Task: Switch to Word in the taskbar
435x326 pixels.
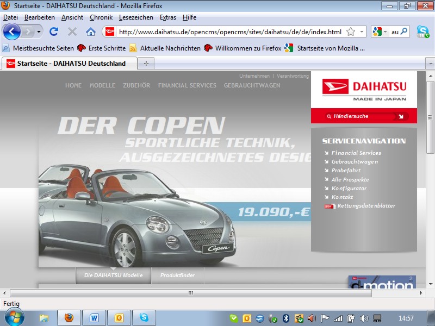Action: 94,318
